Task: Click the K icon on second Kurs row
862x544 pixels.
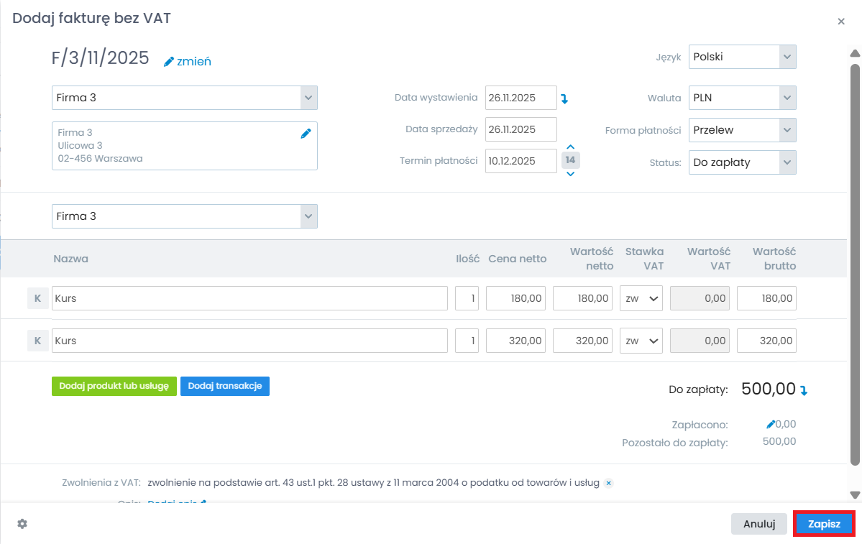Action: tap(37, 341)
